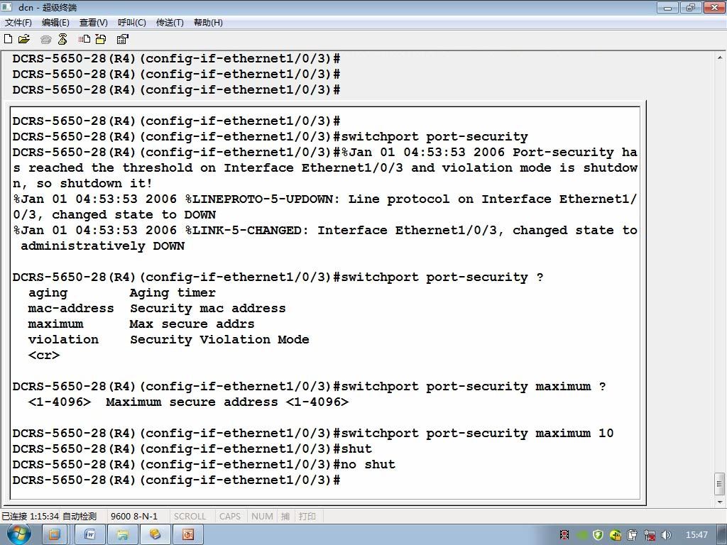Click the 自动检测 status bar entry
The width and height of the screenshot is (727, 545).
[x=80, y=516]
